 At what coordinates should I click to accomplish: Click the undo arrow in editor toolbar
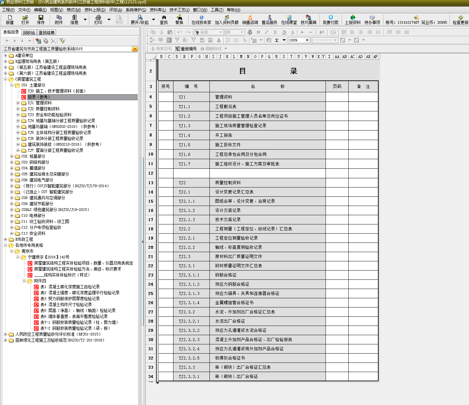click(179, 32)
